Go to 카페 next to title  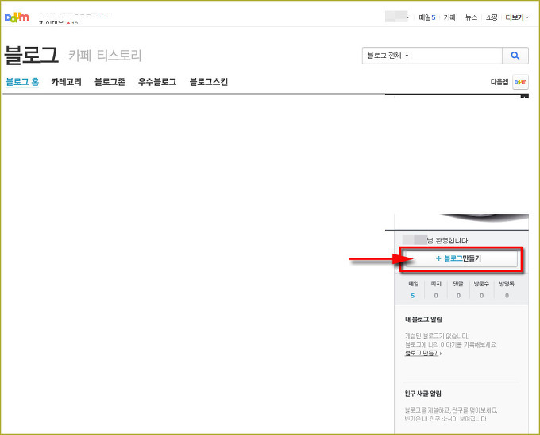[80, 55]
